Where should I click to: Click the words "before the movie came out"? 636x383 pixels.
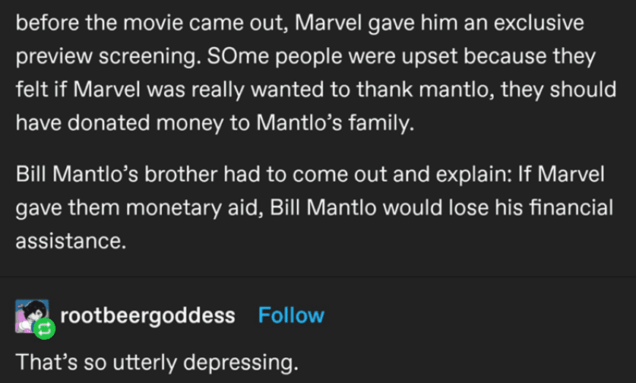click(149, 23)
